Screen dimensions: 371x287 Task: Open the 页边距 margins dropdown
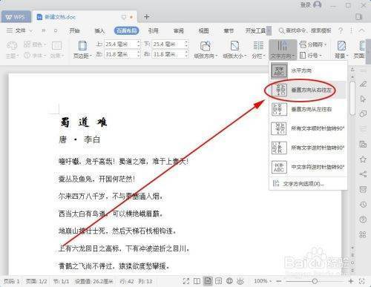pyautogui.click(x=82, y=50)
